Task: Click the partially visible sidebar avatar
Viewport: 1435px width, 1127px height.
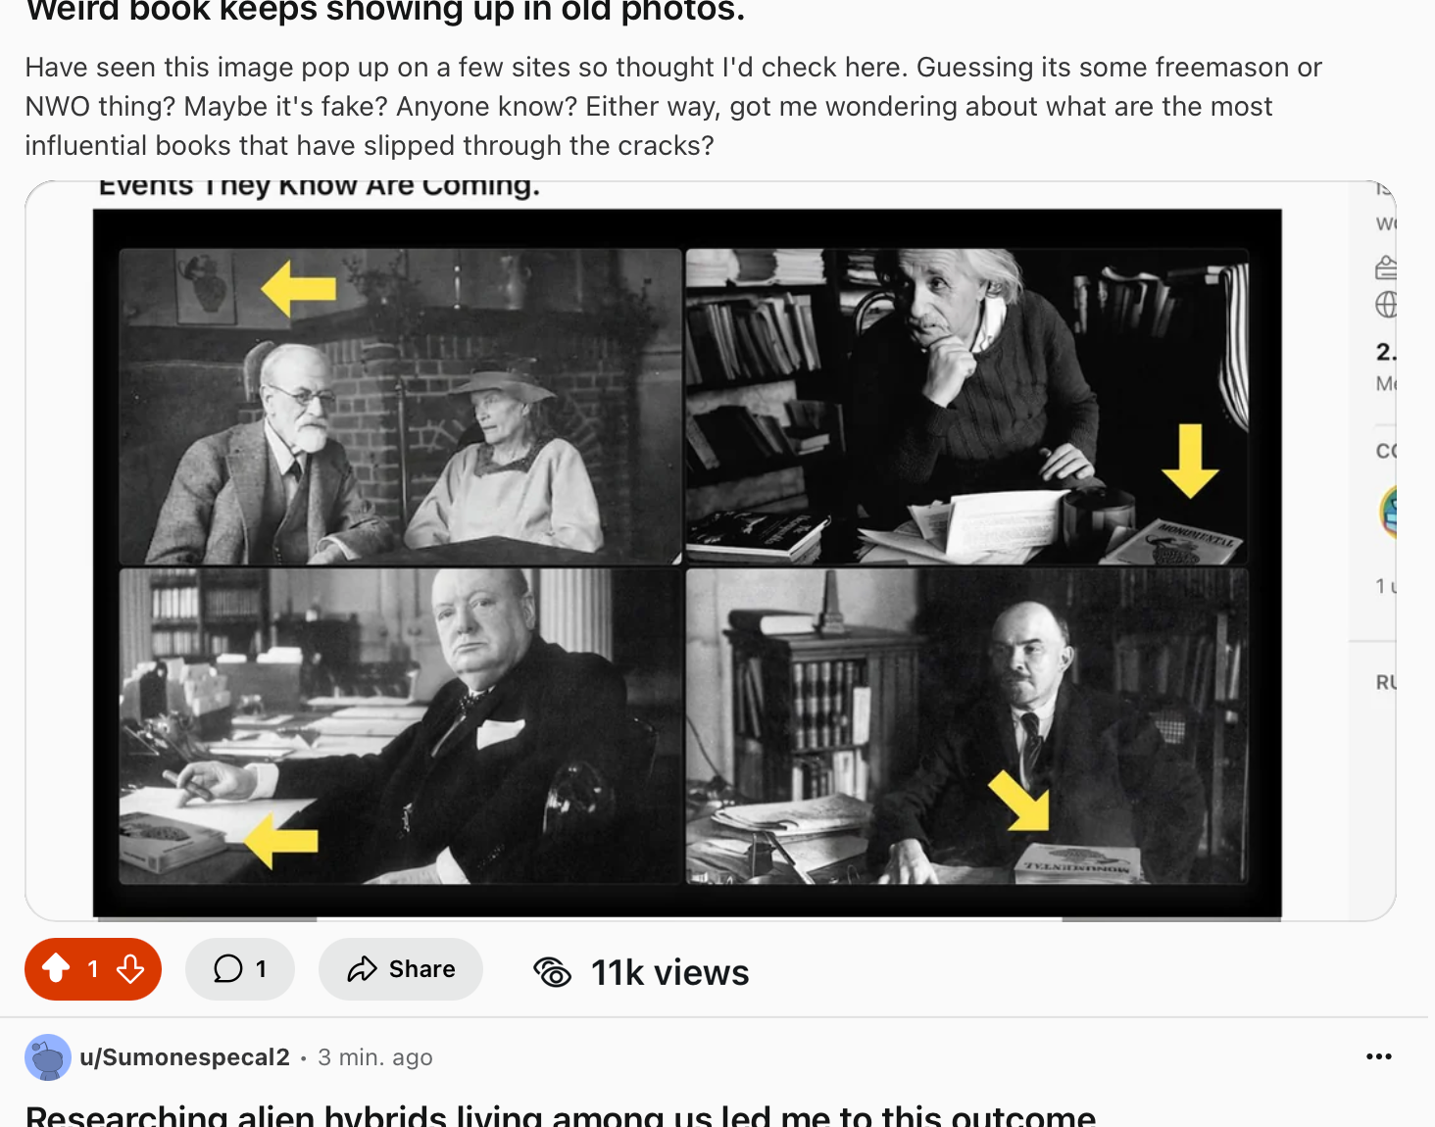Action: click(x=1388, y=512)
